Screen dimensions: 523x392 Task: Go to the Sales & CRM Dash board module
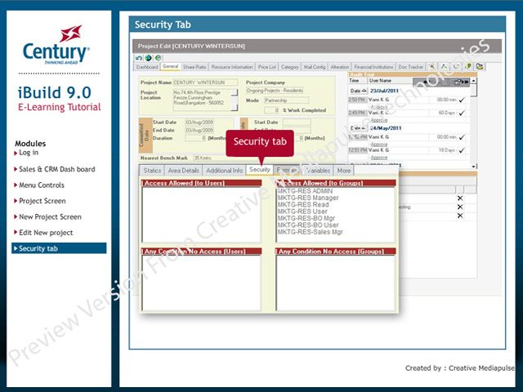click(57, 169)
